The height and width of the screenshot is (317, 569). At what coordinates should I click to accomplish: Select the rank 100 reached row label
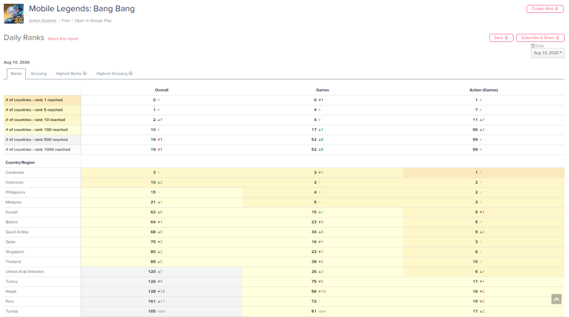pos(42,130)
